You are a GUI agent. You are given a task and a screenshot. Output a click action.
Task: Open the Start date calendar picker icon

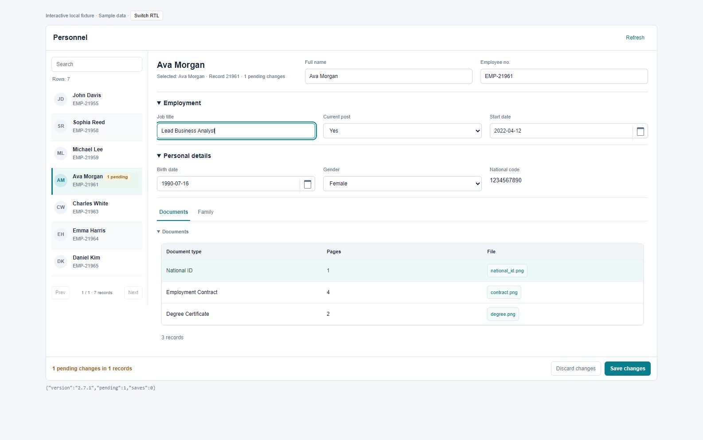tap(640, 131)
